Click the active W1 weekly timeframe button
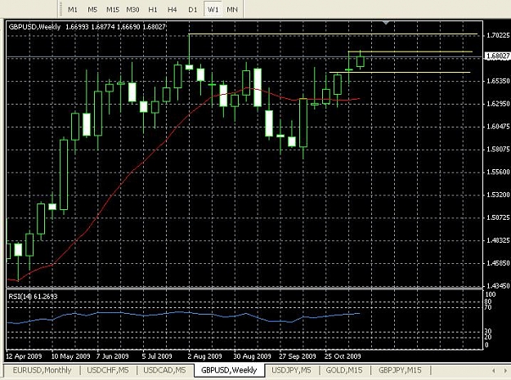The height and width of the screenshot is (380, 511). pos(213,10)
